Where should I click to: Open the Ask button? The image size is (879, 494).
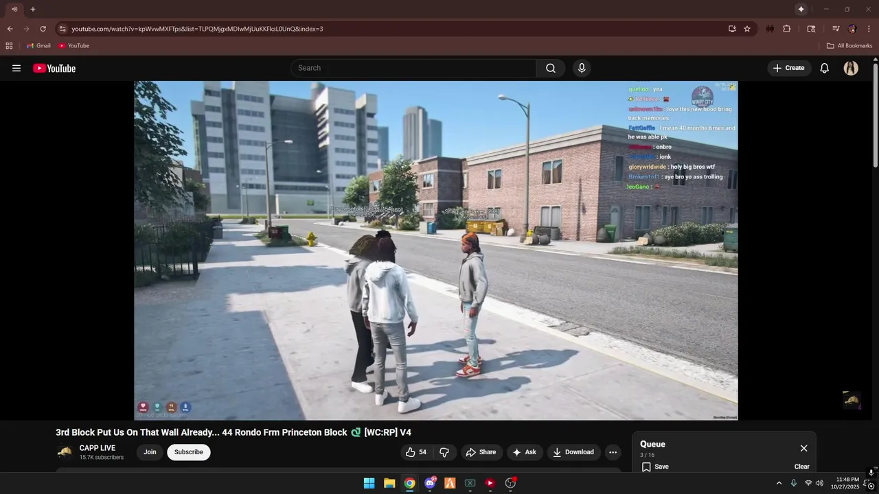click(x=524, y=452)
